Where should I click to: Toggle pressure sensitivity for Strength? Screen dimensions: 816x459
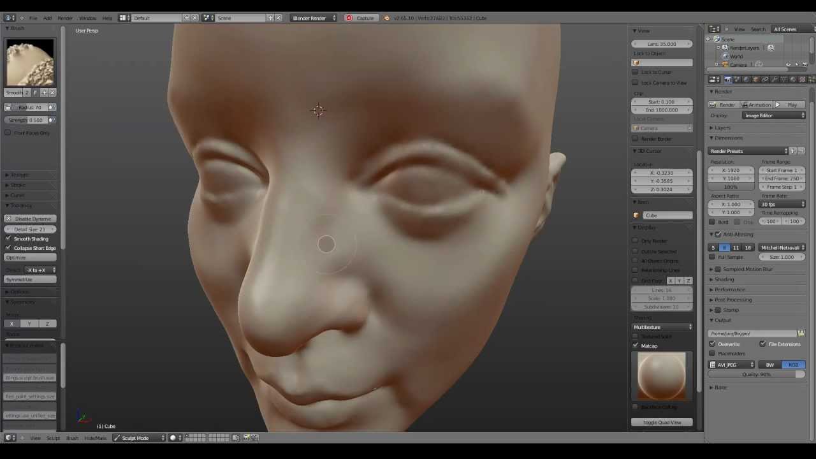[x=52, y=120]
